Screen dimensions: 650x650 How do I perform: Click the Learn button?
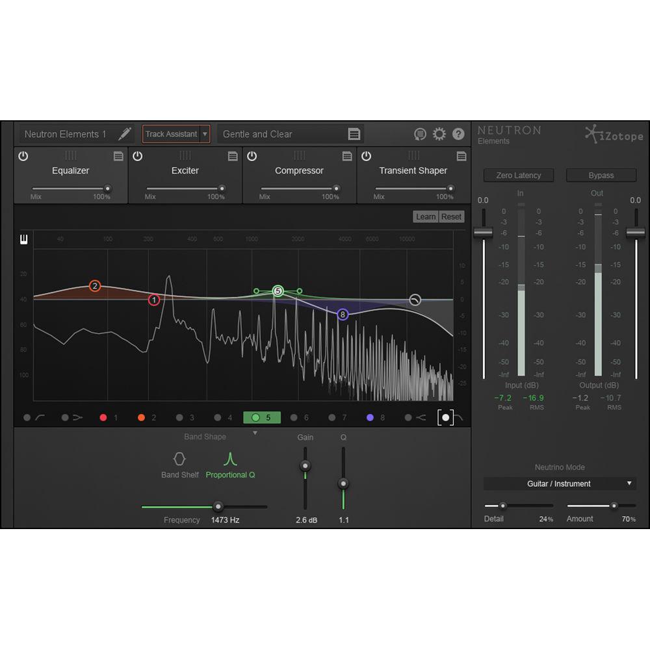click(x=425, y=216)
